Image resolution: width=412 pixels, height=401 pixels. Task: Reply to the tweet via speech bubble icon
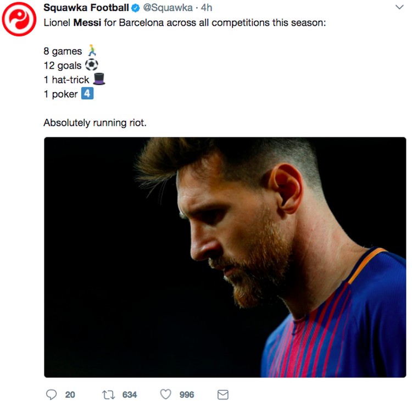[x=52, y=394]
